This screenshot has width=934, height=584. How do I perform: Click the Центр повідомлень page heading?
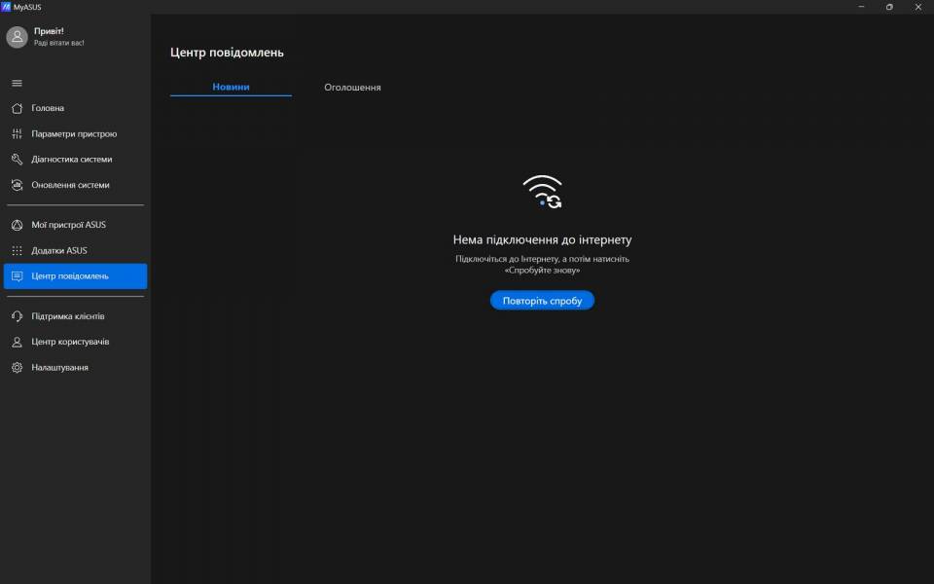[227, 53]
